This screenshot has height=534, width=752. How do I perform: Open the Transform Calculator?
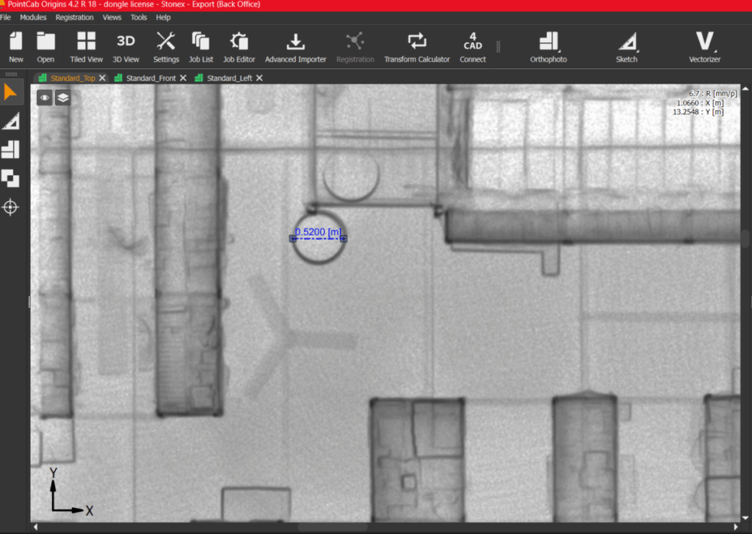tap(416, 47)
